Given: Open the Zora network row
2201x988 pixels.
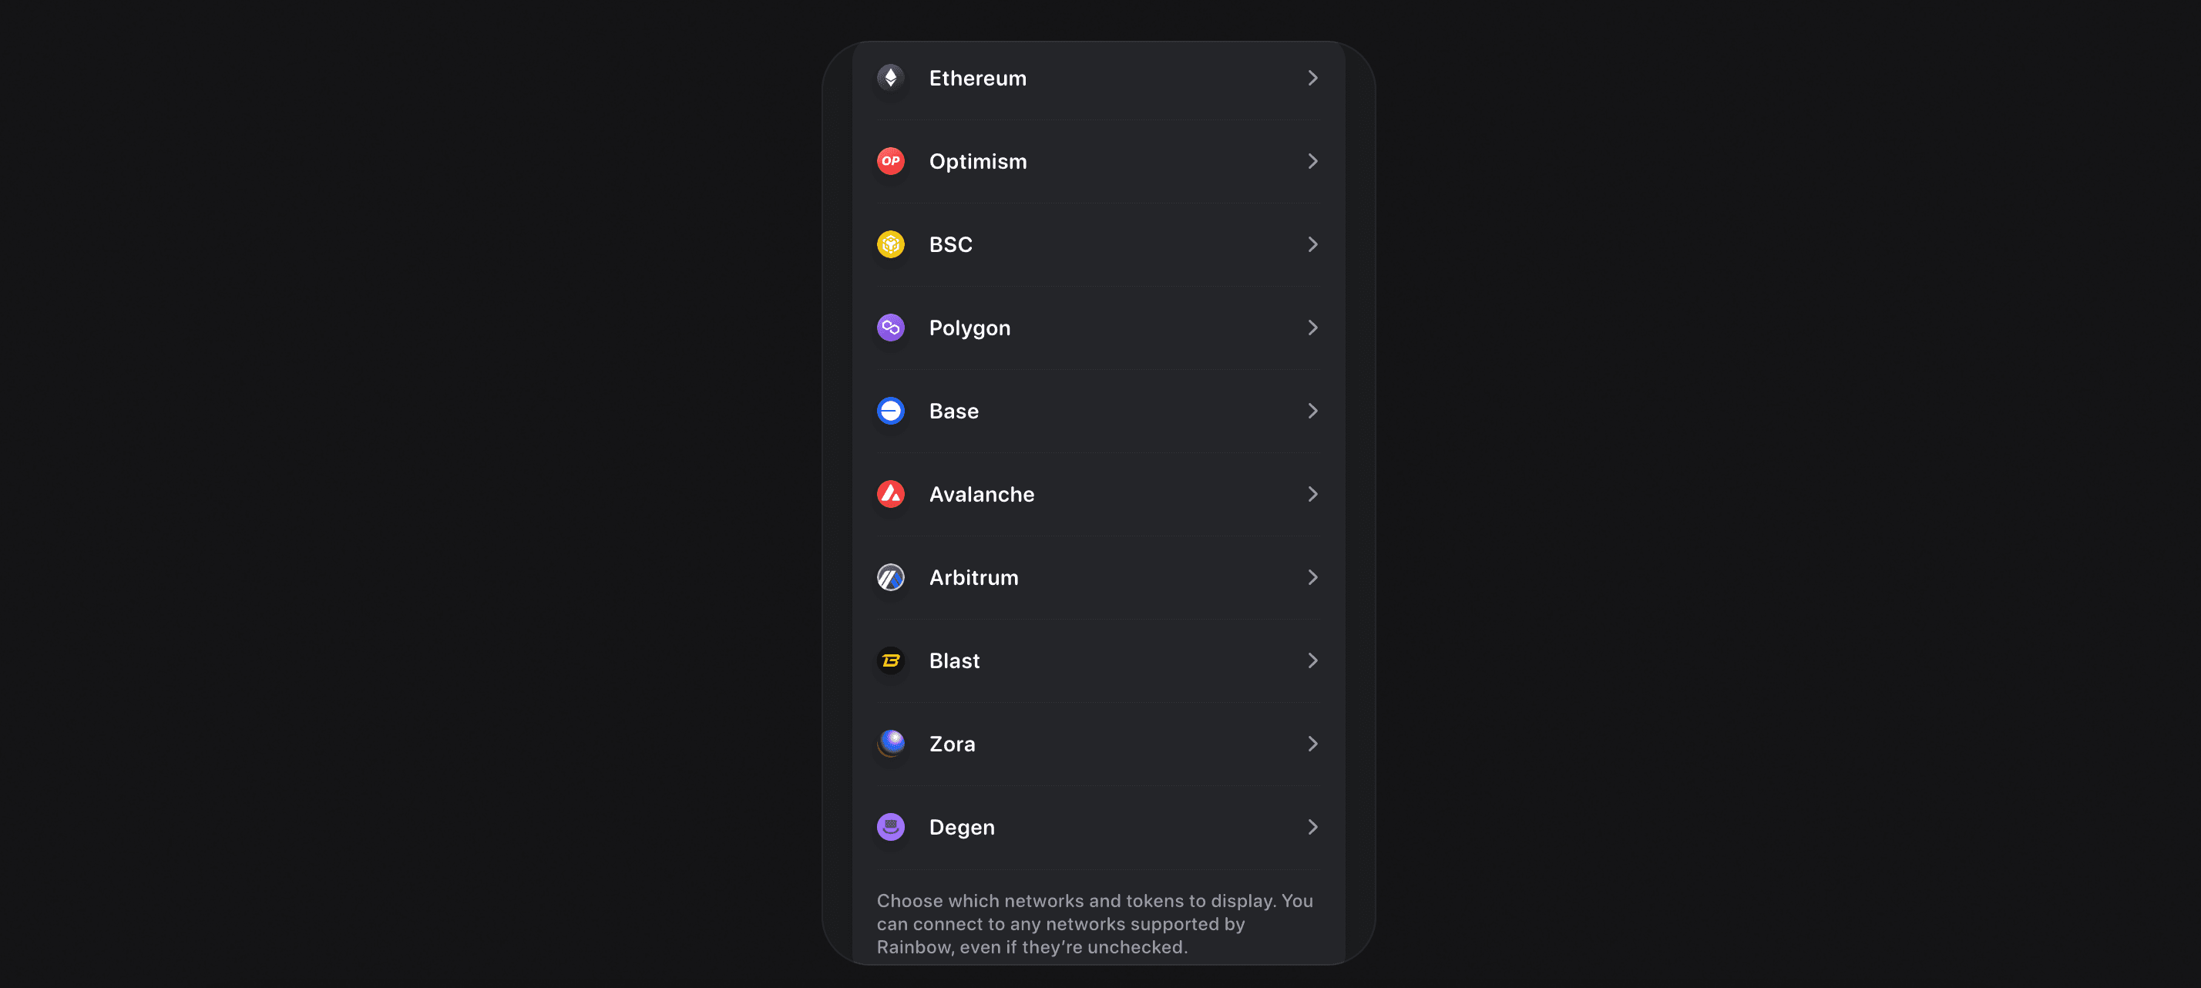Looking at the screenshot, I should point(1098,744).
